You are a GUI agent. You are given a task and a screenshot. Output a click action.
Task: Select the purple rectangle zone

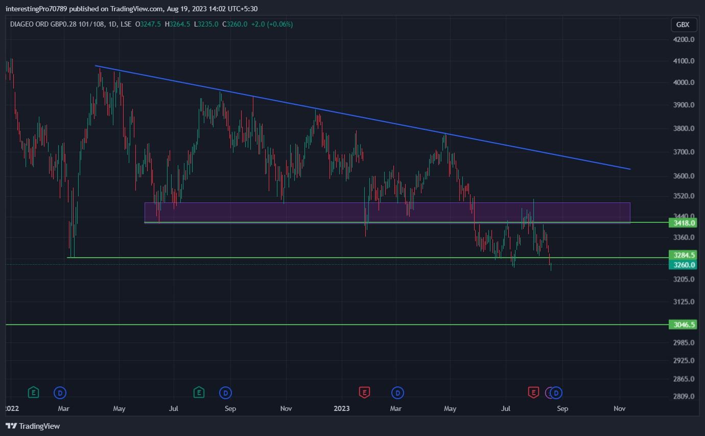(x=387, y=213)
